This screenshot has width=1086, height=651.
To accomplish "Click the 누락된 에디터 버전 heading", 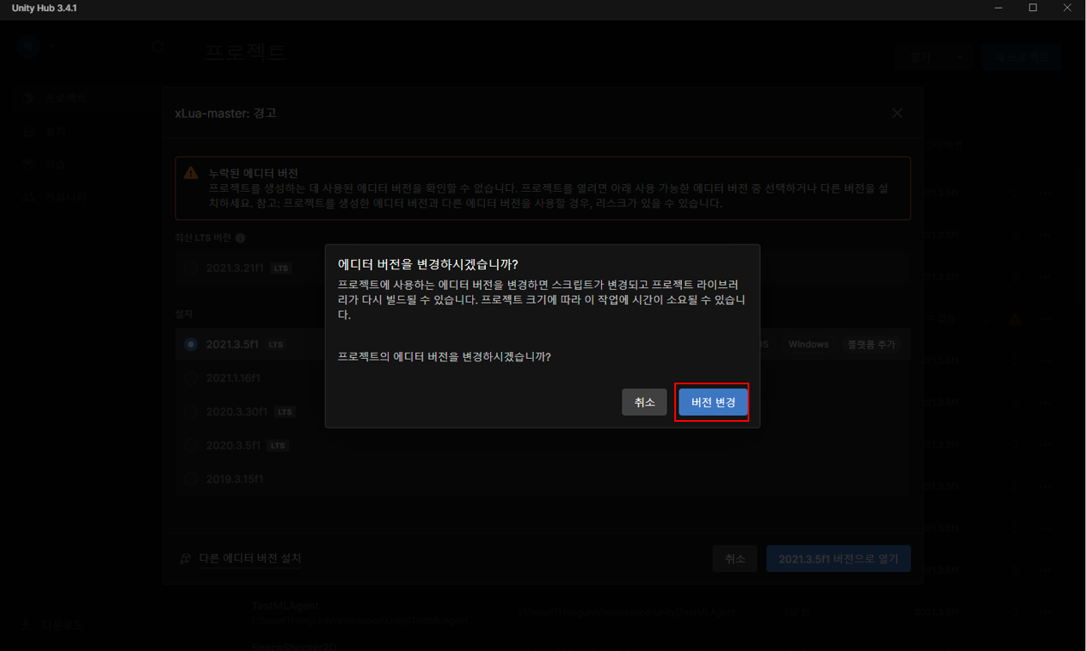I will click(x=253, y=173).
